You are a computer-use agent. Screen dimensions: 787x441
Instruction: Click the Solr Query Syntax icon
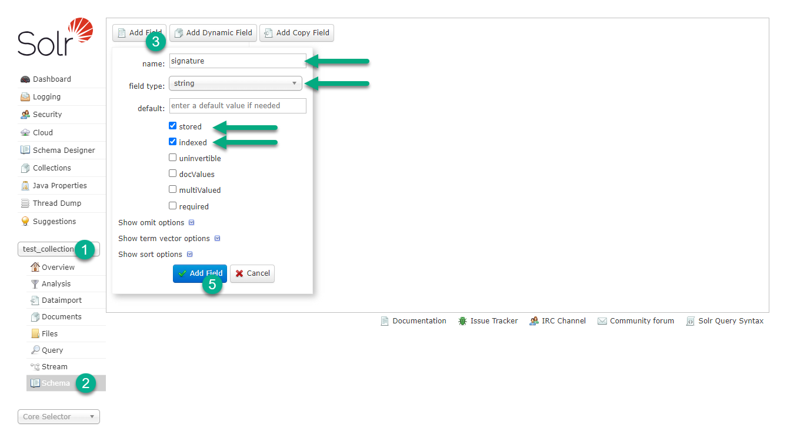click(691, 321)
